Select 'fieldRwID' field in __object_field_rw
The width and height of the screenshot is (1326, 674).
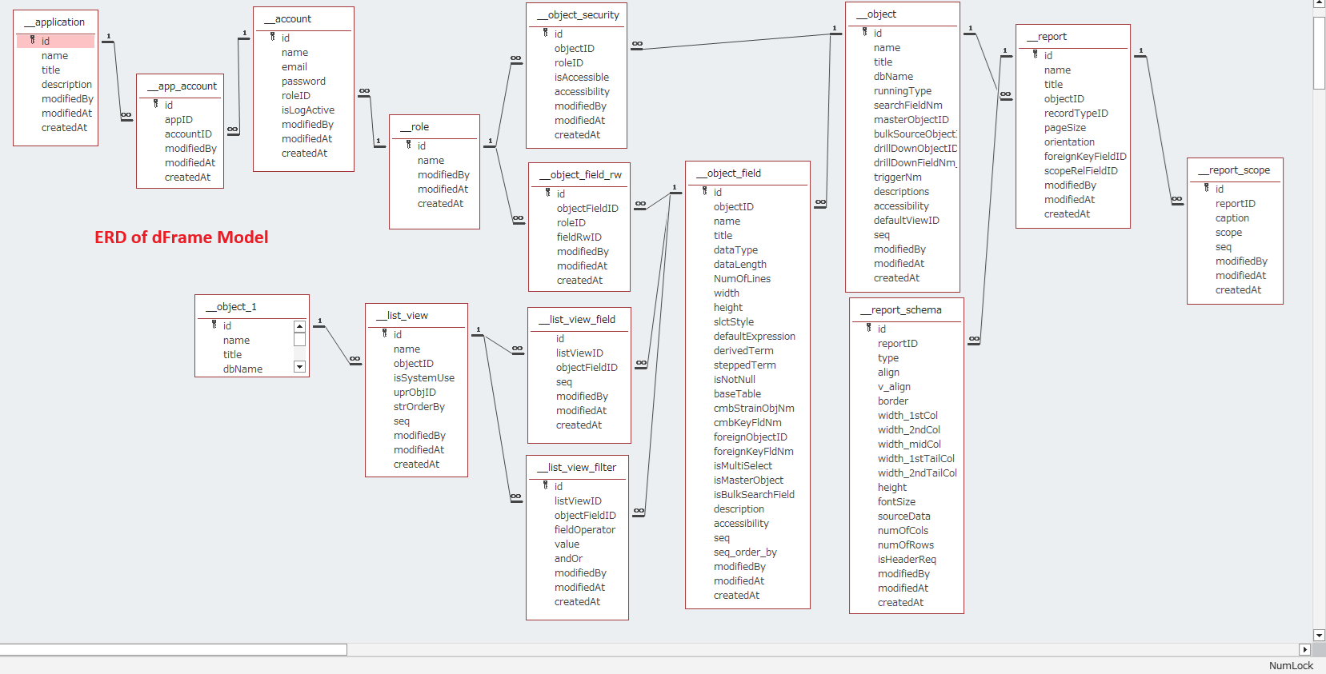[579, 237]
